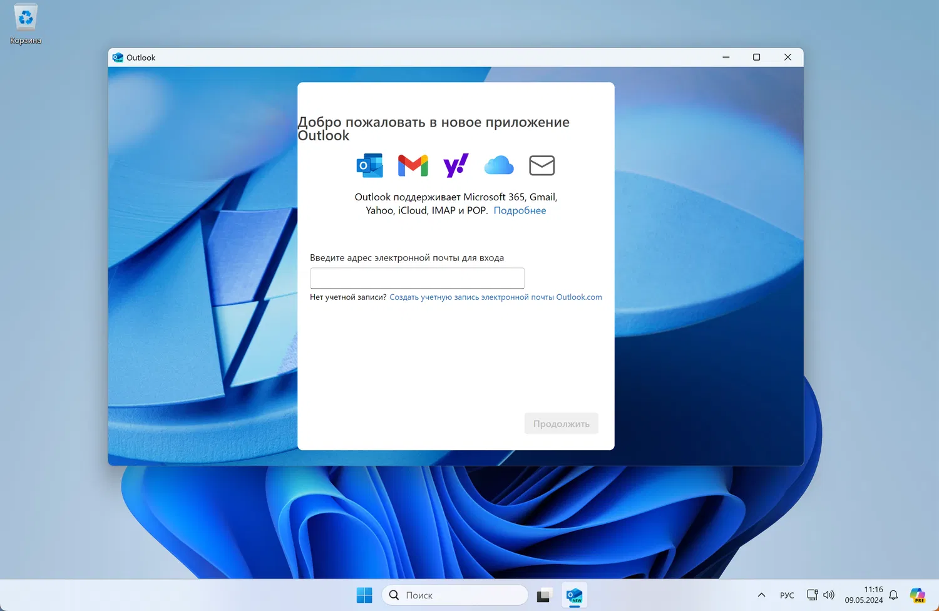Viewport: 939px width, 611px height.
Task: Click the Outlook (new) taskbar icon
Action: 574,595
